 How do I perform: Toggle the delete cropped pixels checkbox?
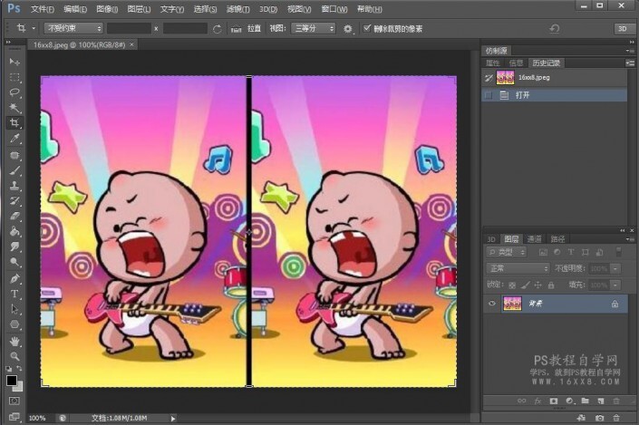tap(367, 28)
